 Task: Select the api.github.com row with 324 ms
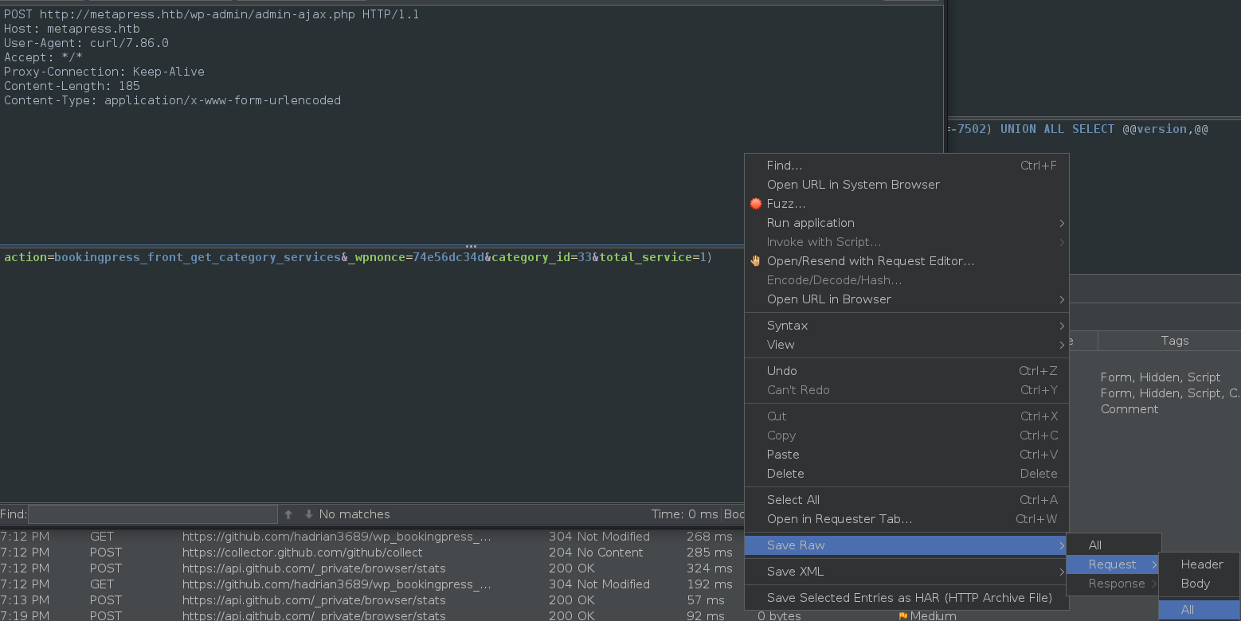click(372, 568)
